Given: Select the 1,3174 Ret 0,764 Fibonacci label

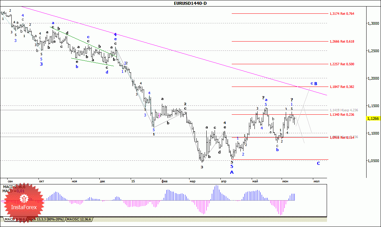Looking at the screenshot, I should 342,14.
